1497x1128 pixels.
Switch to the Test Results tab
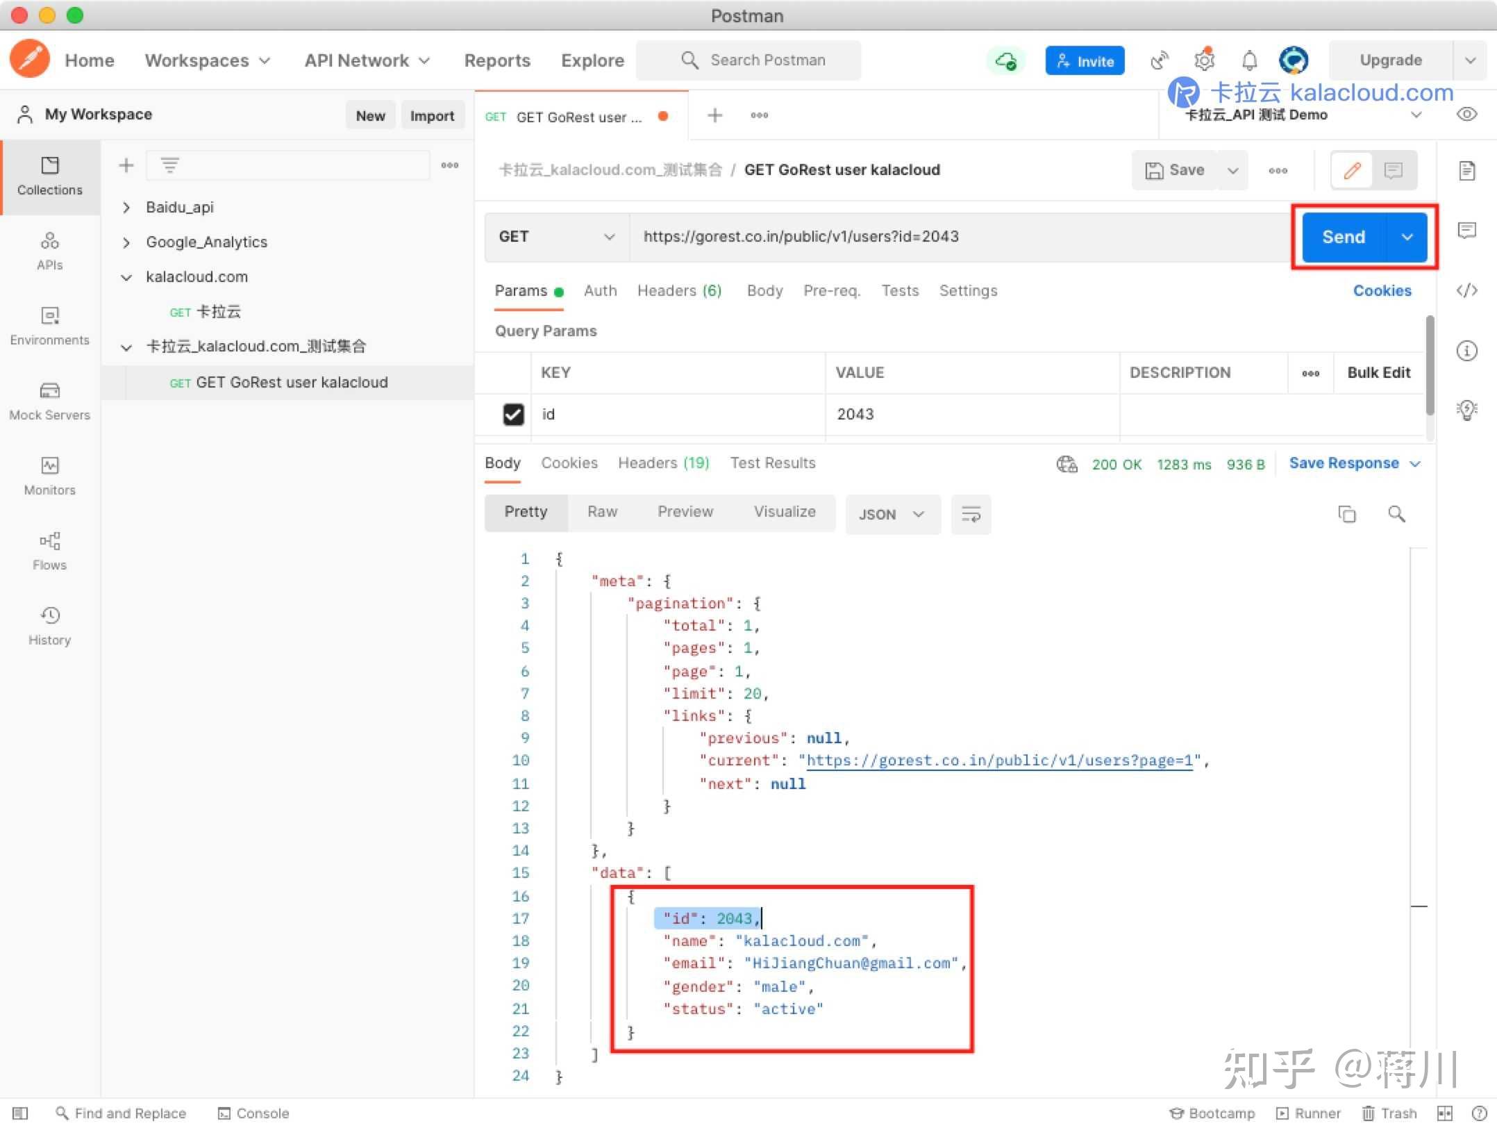pyautogui.click(x=773, y=463)
